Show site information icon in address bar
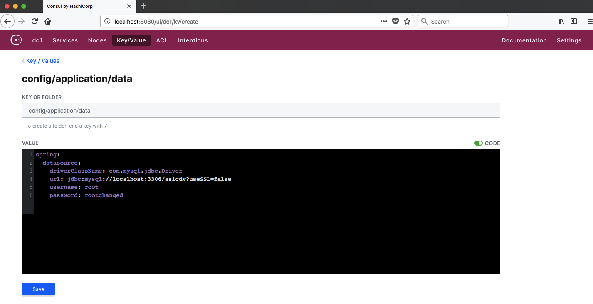This screenshot has height=304, width=593. (107, 21)
